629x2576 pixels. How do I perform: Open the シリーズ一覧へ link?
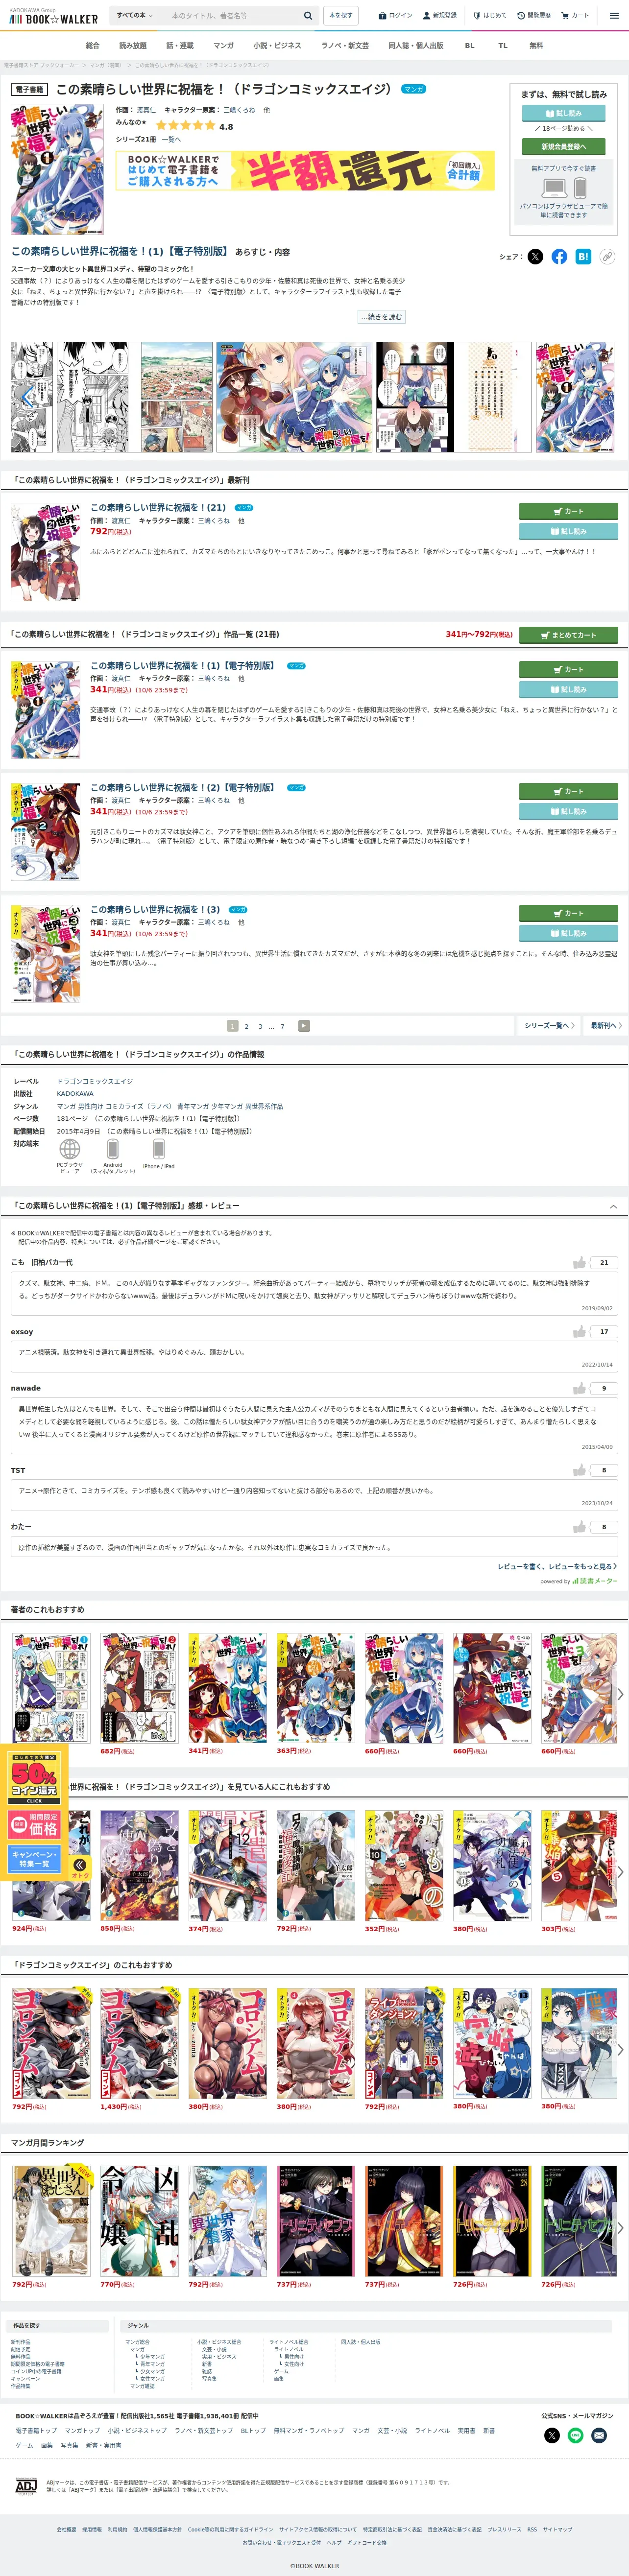click(x=549, y=1026)
